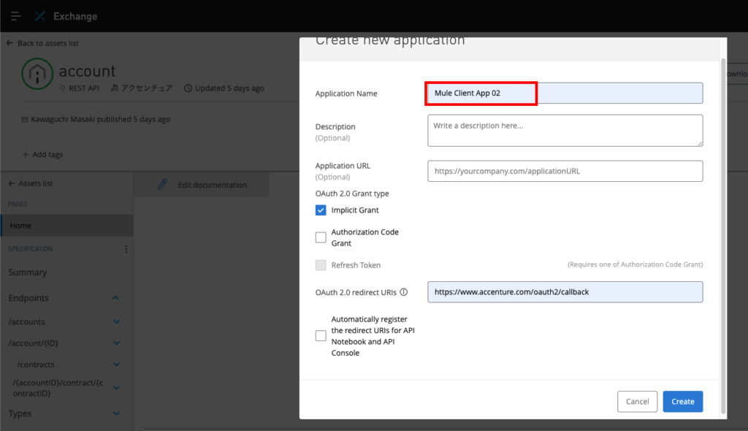Viewport: 748px width, 431px height.
Task: Check the automatically register redirect URIs option
Action: (321, 336)
